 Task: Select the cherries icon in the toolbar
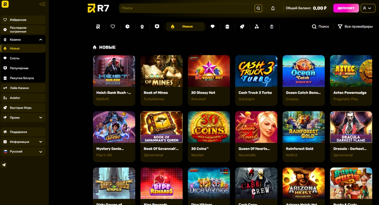pyautogui.click(x=257, y=26)
